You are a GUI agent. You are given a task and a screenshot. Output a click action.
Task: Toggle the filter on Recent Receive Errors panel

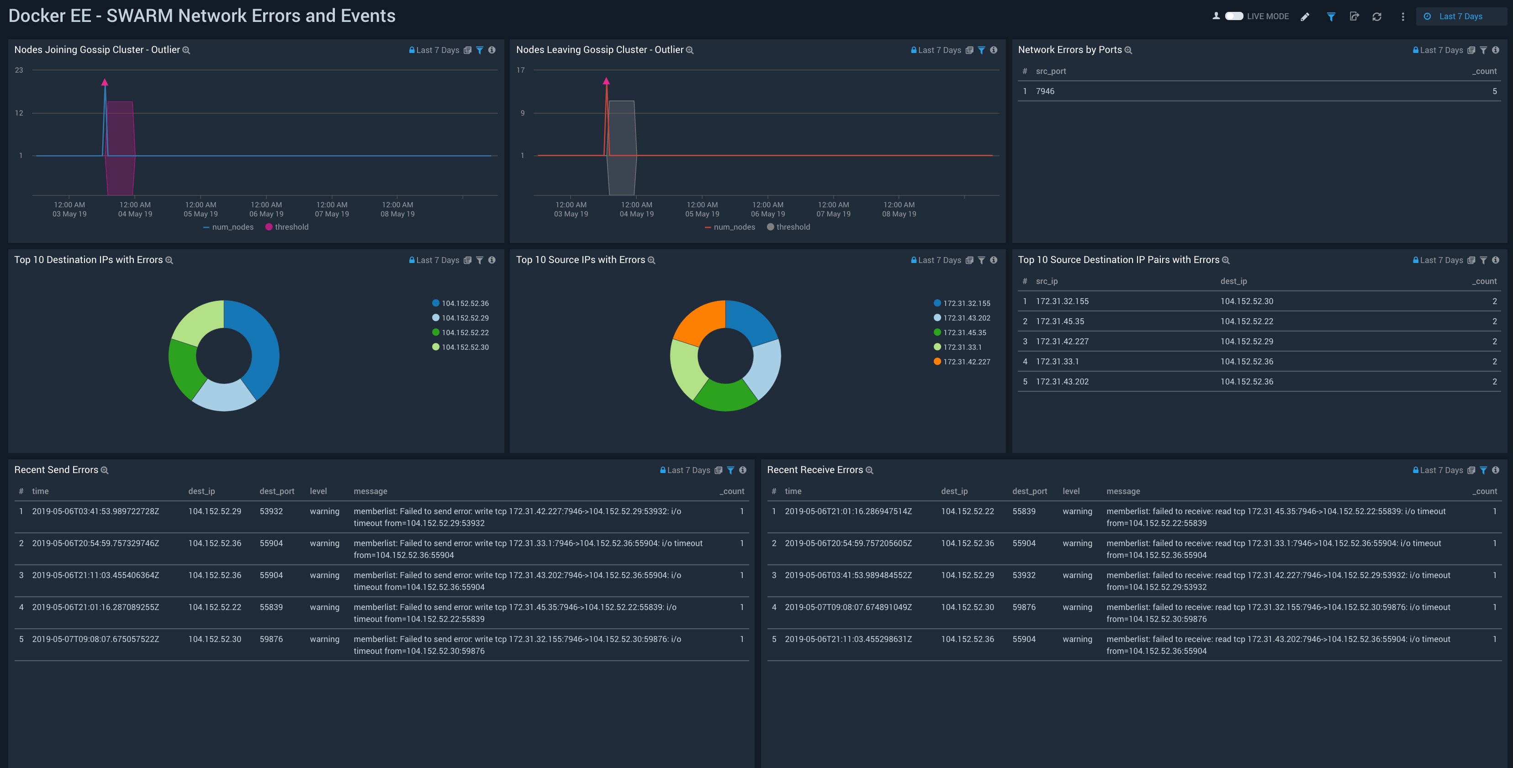(1484, 470)
